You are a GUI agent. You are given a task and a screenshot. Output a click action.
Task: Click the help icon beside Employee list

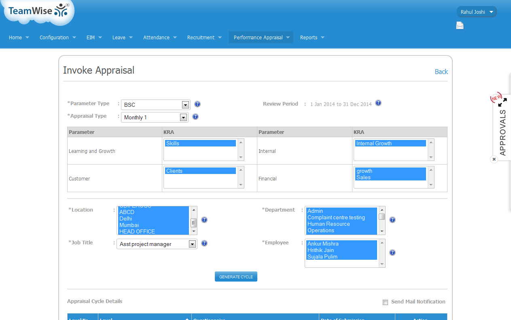[392, 253]
